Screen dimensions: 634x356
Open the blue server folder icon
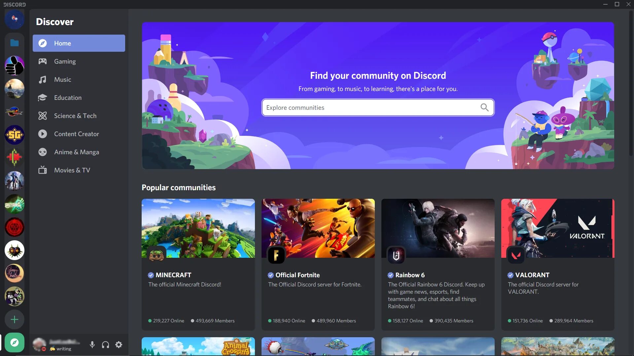click(15, 43)
